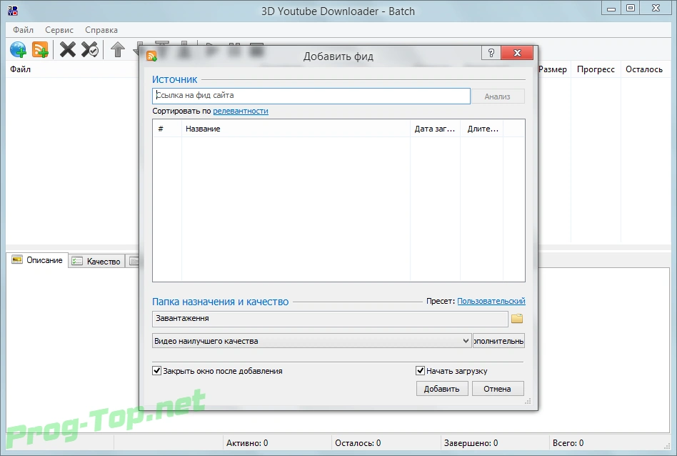Click the remove completed downloads icon

coord(90,50)
